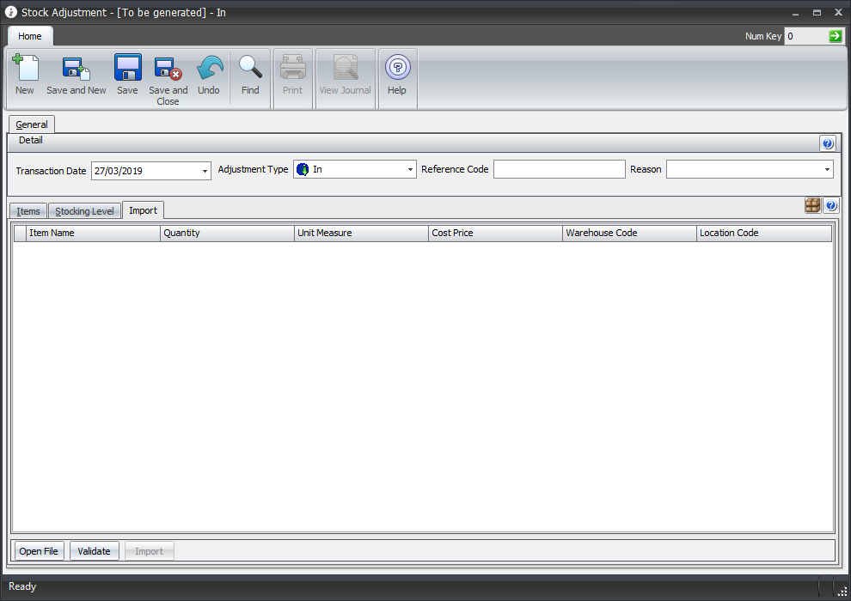Click the Save and Close icon
Image resolution: width=851 pixels, height=601 pixels.
coord(168,69)
